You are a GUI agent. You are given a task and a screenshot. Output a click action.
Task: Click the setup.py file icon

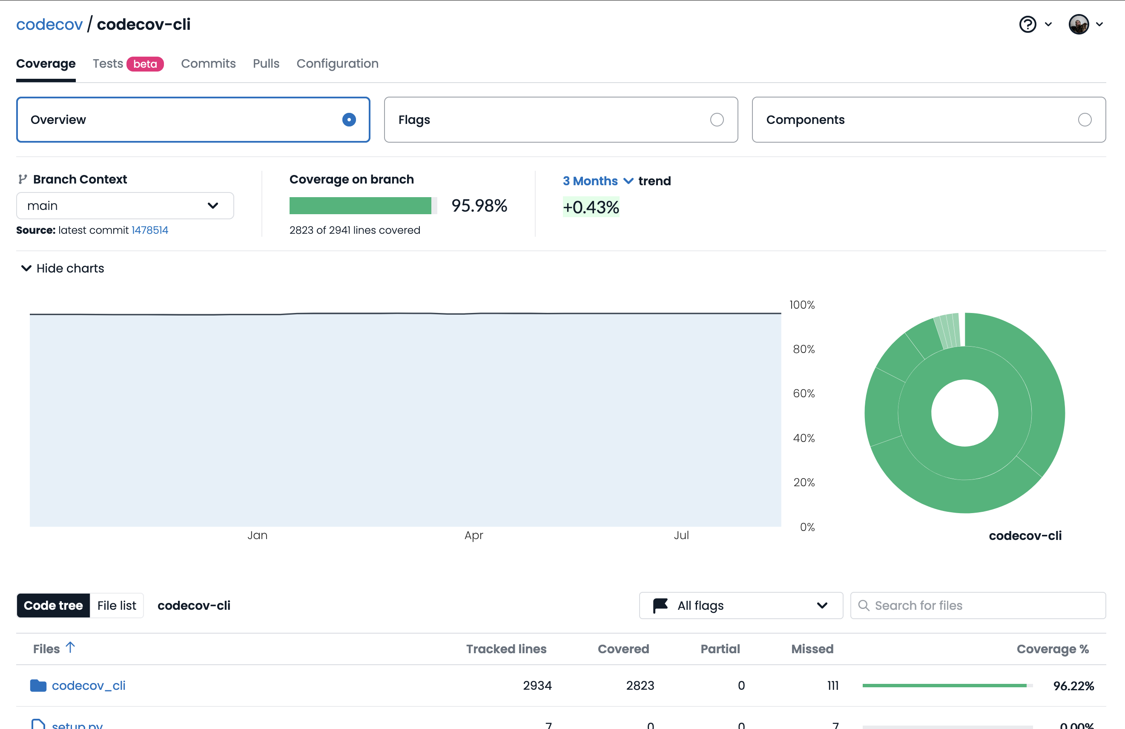pos(38,723)
